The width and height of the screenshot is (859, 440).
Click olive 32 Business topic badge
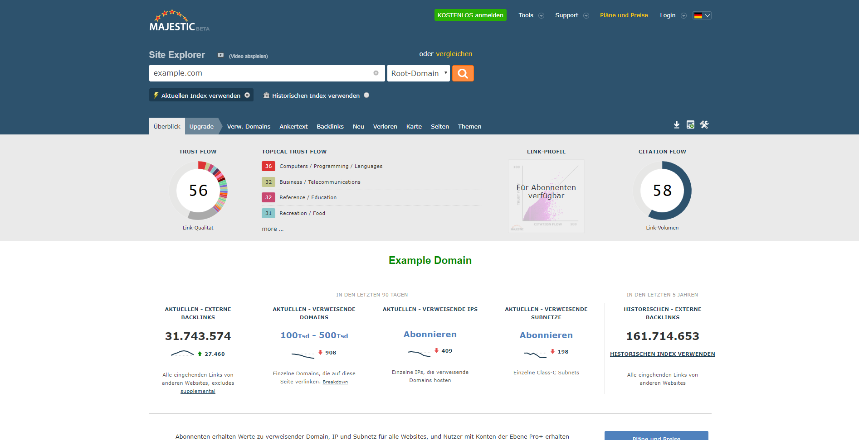pos(268,182)
